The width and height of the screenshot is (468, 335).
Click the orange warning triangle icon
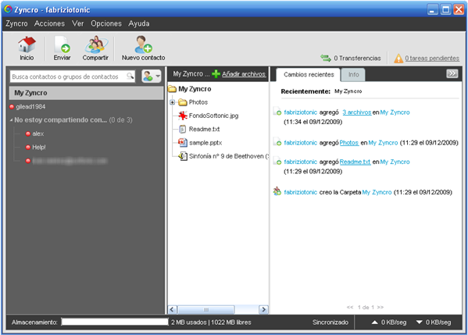tap(398, 58)
